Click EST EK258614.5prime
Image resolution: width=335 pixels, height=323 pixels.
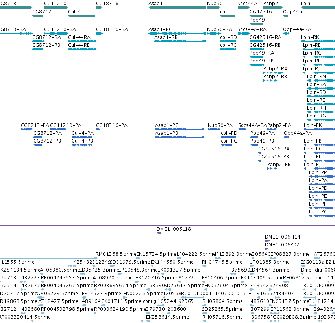(x=167, y=317)
